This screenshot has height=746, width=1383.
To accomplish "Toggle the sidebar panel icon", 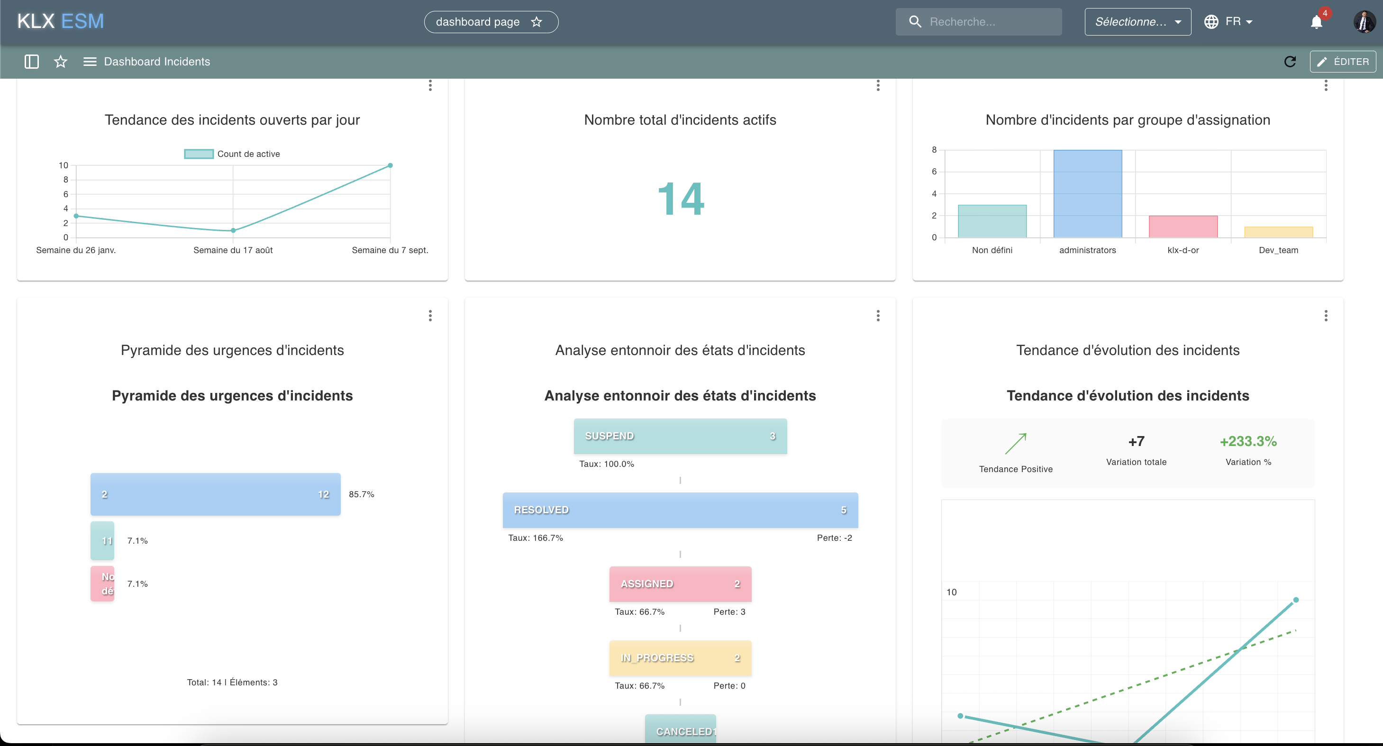I will [x=32, y=62].
